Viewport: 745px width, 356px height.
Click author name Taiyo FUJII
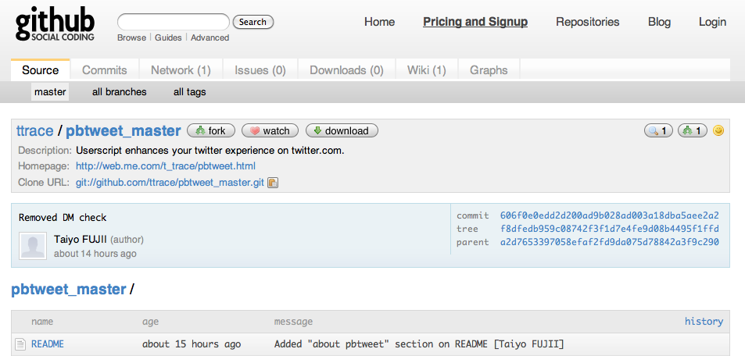pos(81,239)
